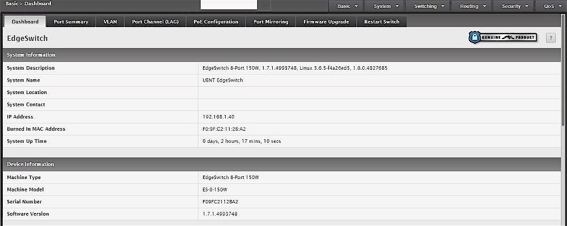The width and height of the screenshot is (567, 226).
Task: Open the PoE Configuration tab
Action: (x=216, y=22)
